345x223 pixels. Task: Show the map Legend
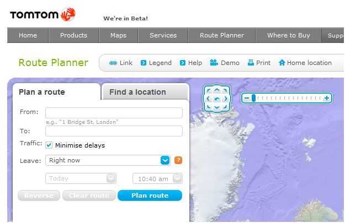(x=156, y=63)
